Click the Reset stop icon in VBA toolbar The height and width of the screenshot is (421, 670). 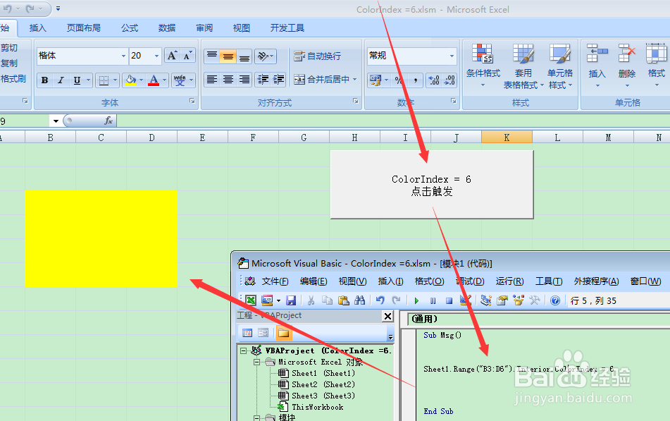[449, 301]
